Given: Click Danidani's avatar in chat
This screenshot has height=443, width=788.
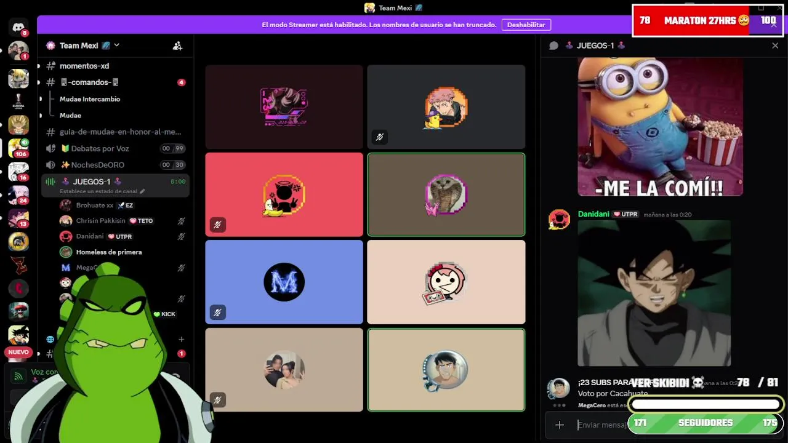Looking at the screenshot, I should coord(559,220).
